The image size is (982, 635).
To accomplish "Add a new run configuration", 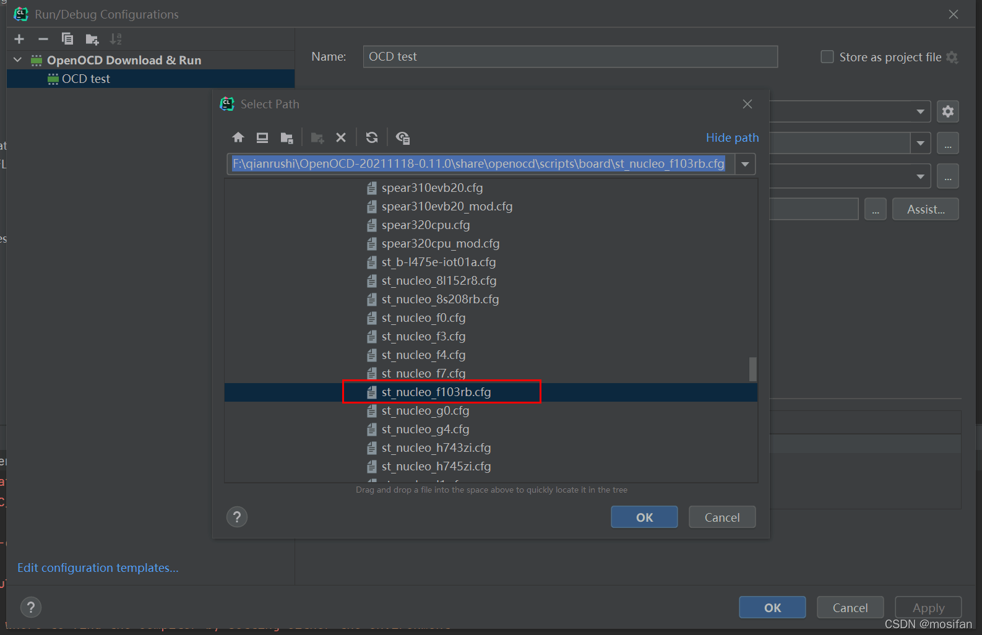I will [19, 39].
